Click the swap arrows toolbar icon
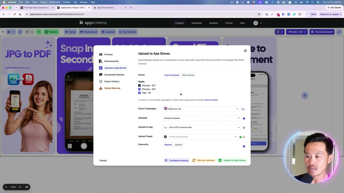Image resolution: width=344 pixels, height=193 pixels. (x=20, y=32)
